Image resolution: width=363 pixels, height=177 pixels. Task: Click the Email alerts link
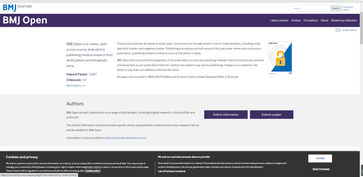350,30
